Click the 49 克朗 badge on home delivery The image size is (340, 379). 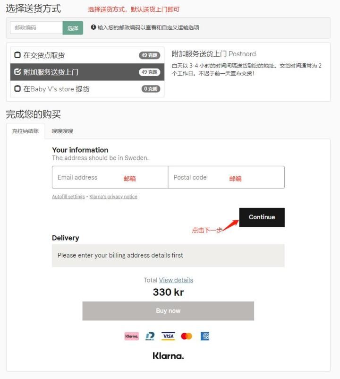(x=150, y=72)
